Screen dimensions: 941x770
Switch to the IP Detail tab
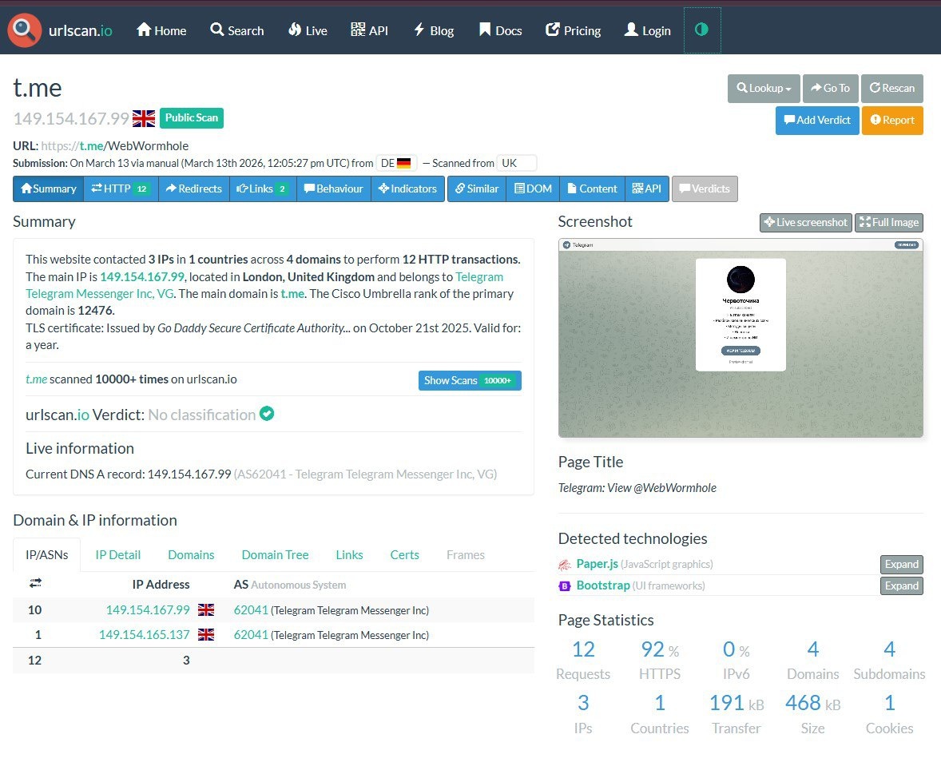(117, 554)
